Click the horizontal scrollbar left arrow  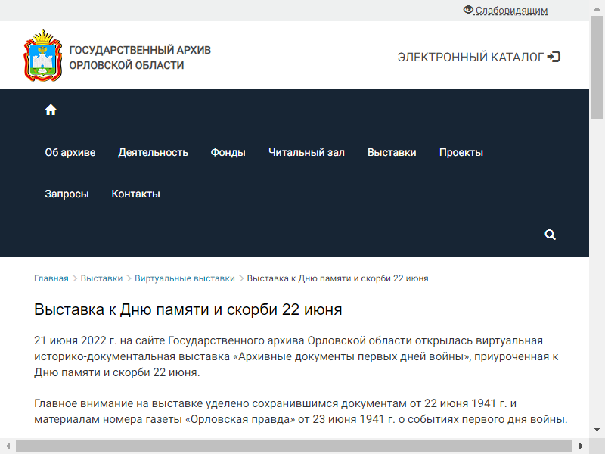click(x=8, y=446)
